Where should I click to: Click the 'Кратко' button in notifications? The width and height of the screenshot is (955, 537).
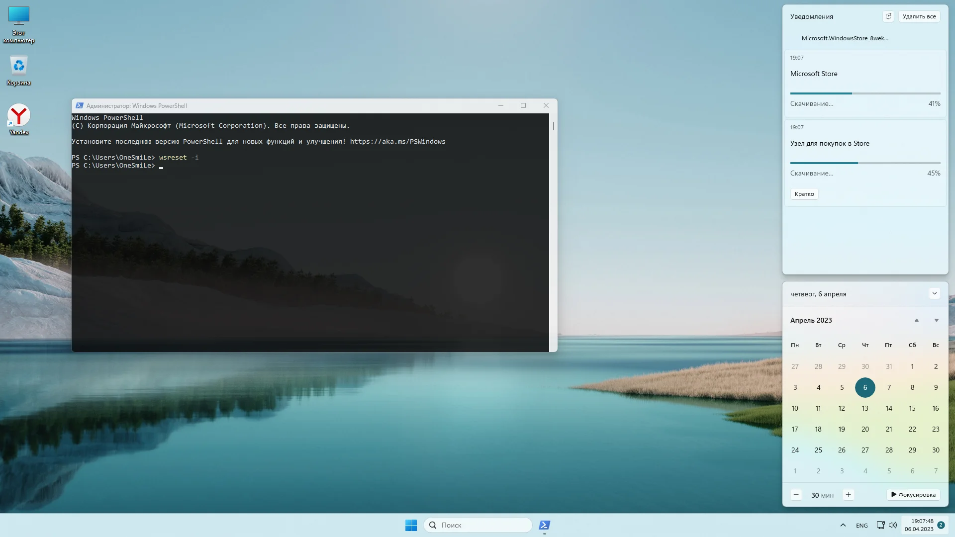(804, 194)
